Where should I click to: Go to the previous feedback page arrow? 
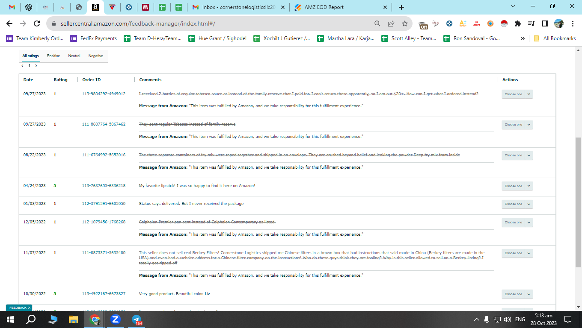pos(22,66)
